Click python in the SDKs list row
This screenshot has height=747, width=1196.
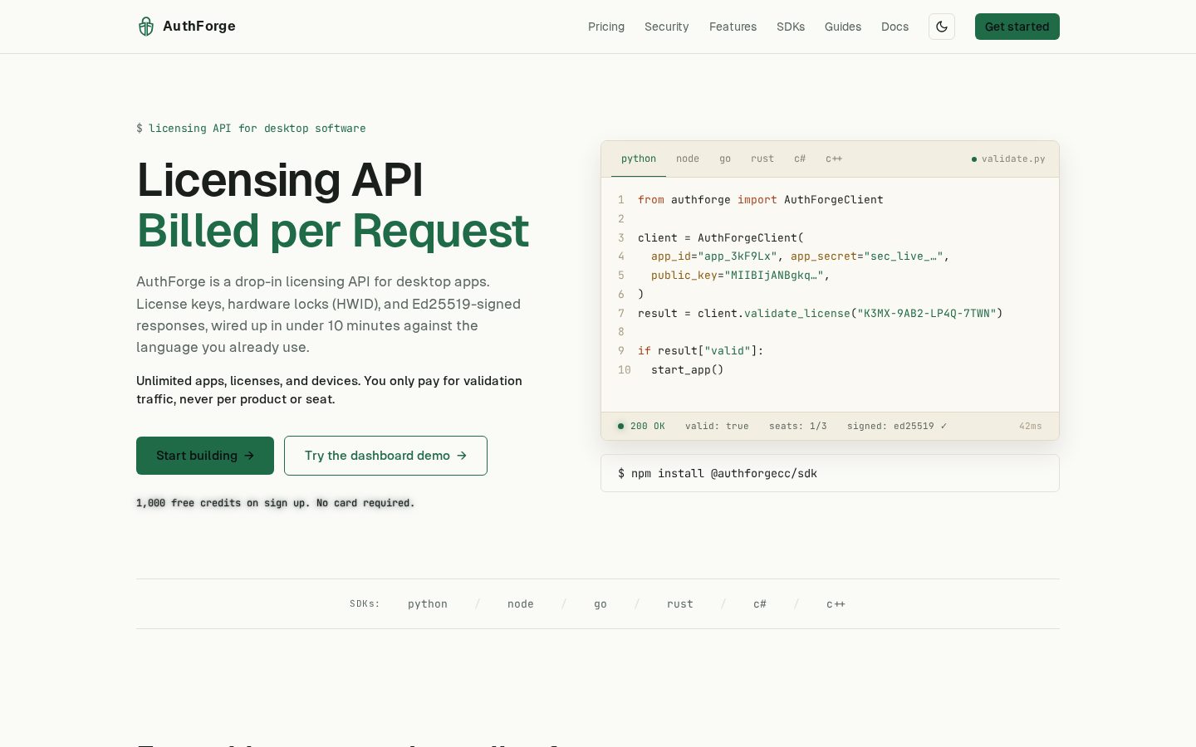[x=428, y=604]
